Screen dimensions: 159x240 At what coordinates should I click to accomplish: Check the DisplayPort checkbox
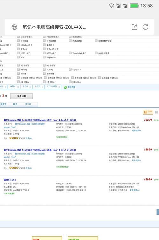44,57
